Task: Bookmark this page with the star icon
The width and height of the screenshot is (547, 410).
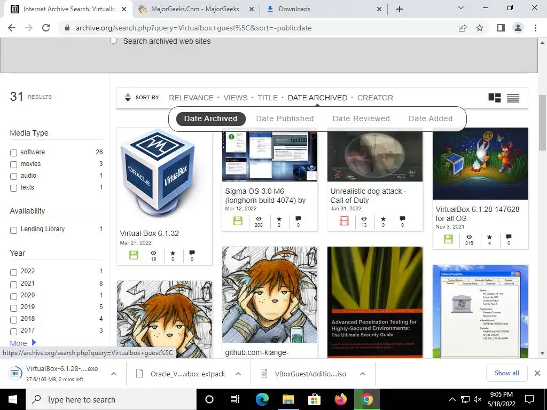Action: 480,28
